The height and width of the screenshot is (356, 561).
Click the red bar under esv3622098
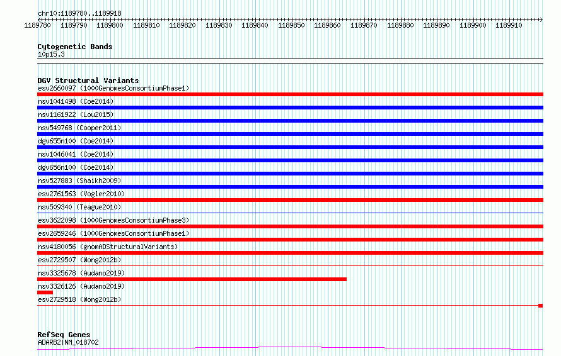point(290,226)
